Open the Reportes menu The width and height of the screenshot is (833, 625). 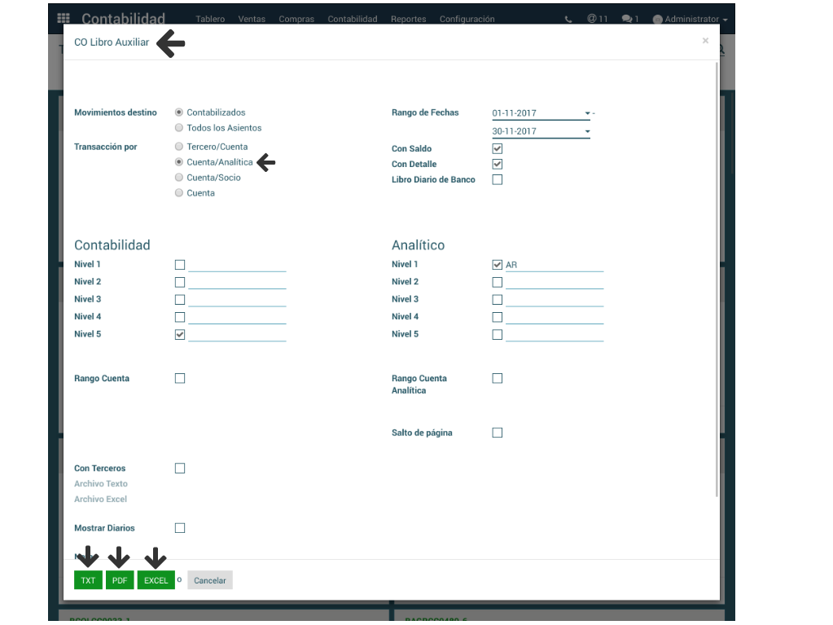(x=408, y=19)
